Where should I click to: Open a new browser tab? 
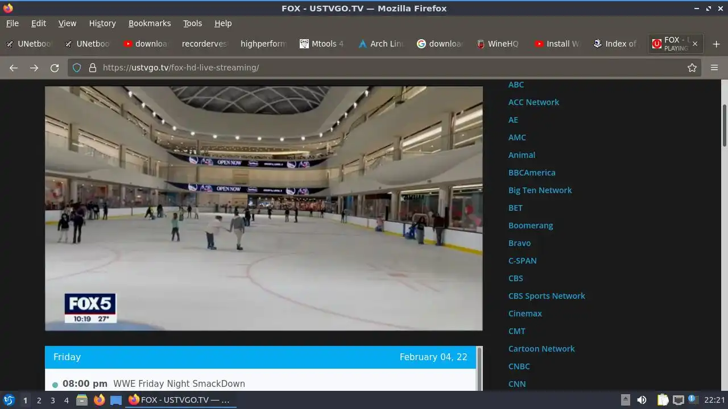tap(716, 44)
